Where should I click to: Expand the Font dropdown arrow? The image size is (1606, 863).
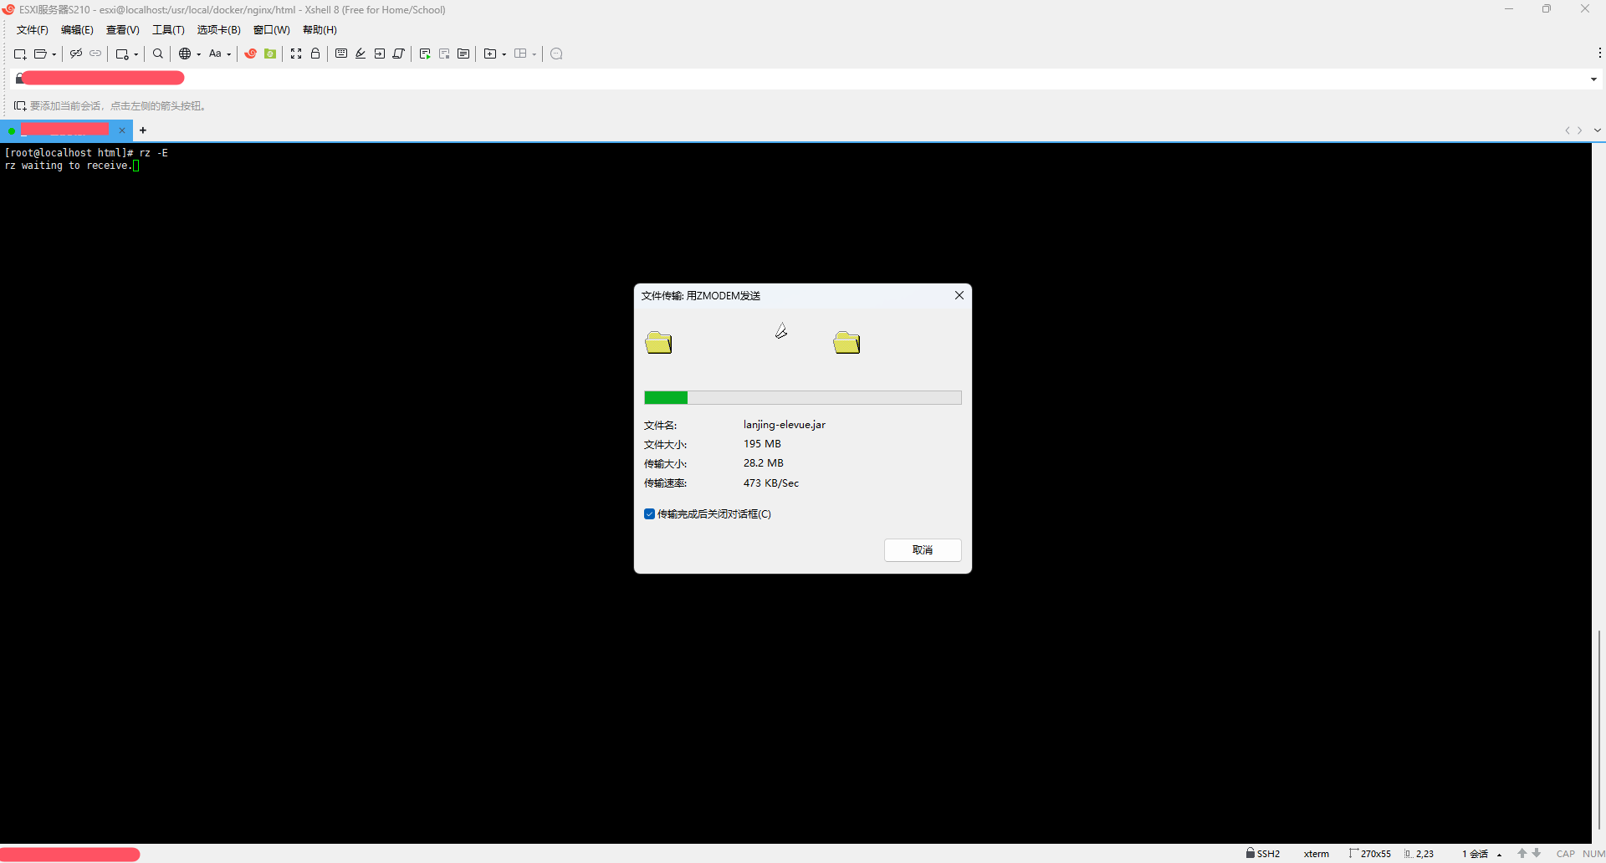point(229,54)
